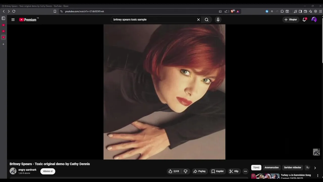Clear the search query with X

[x=198, y=19]
